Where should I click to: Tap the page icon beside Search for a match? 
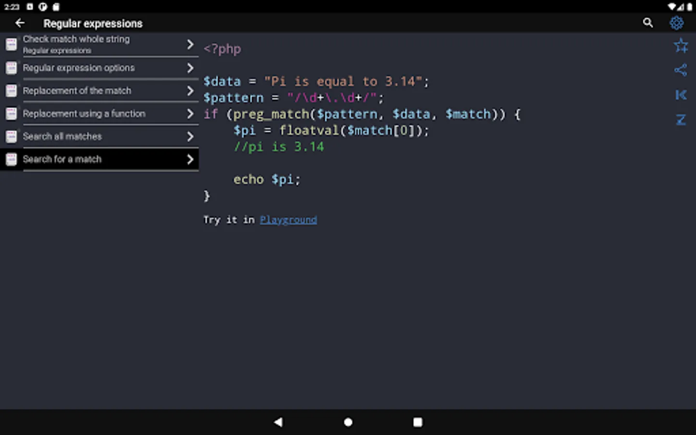[11, 159]
